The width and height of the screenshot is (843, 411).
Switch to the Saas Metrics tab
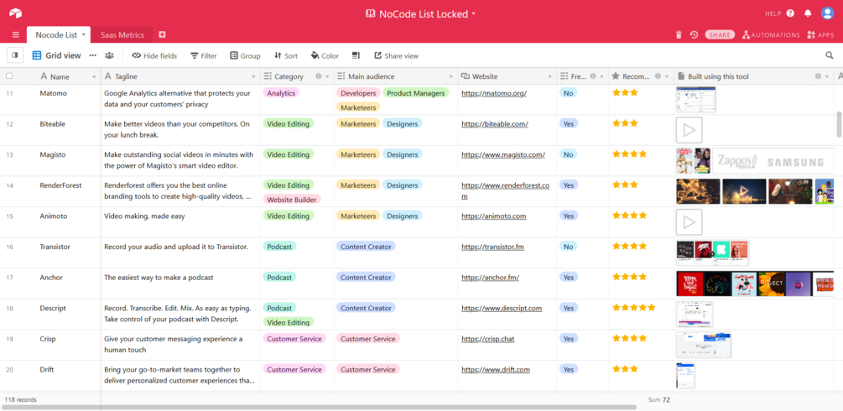pos(122,35)
